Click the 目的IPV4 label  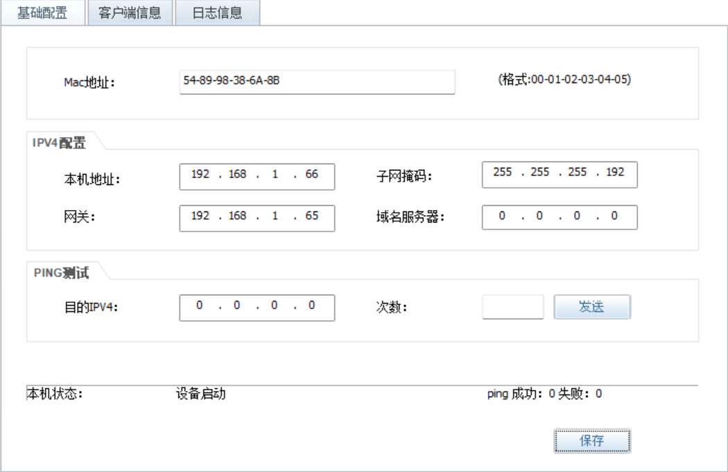click(x=91, y=307)
